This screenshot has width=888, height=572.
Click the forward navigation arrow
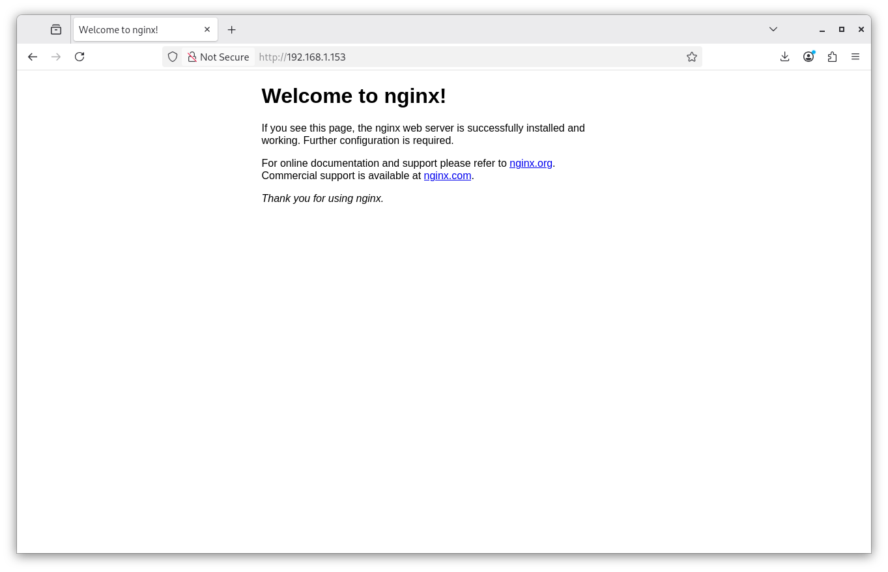[x=56, y=57]
